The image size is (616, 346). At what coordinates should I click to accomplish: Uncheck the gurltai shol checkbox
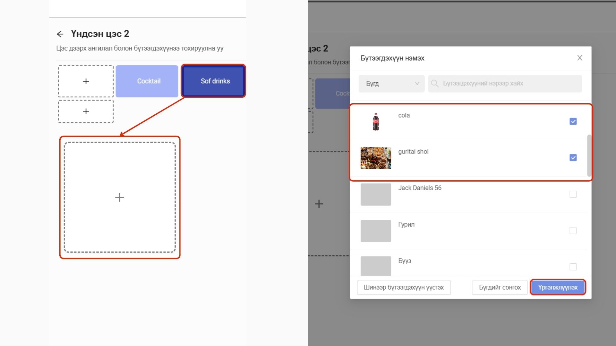click(573, 158)
